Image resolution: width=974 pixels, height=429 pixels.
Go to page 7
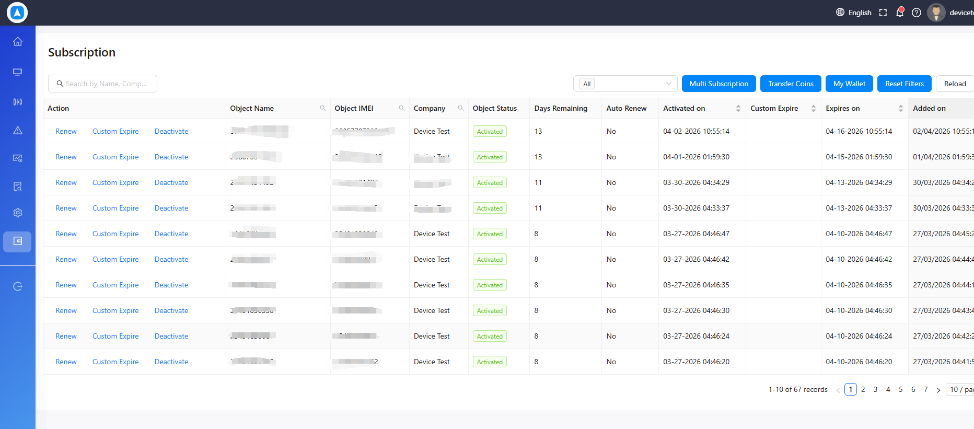pos(926,389)
